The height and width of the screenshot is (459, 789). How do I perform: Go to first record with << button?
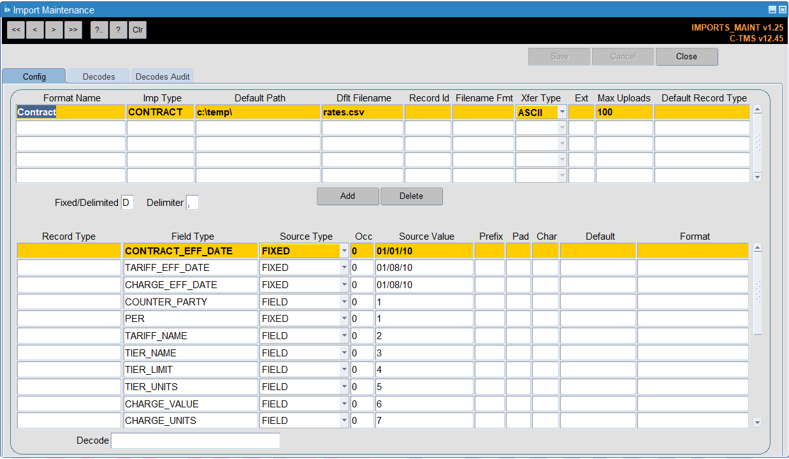(16, 29)
